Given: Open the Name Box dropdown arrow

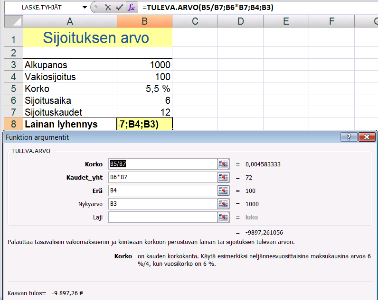Looking at the screenshot, I should pyautogui.click(x=85, y=8).
